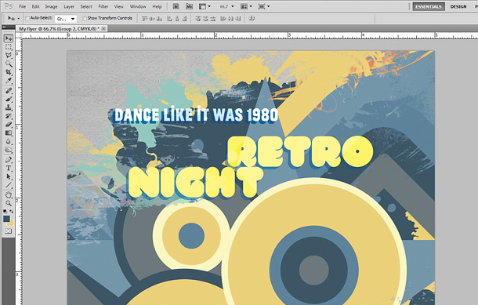Open the Window menu
This screenshot has width=478, height=305.
(x=138, y=6)
